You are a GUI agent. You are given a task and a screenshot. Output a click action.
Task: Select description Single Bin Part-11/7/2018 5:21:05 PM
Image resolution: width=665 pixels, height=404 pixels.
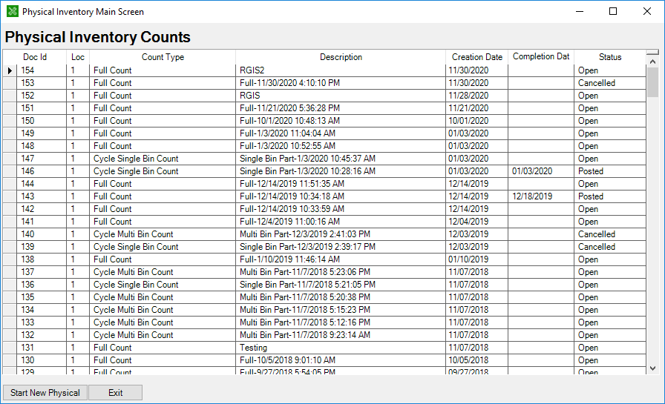(x=341, y=285)
